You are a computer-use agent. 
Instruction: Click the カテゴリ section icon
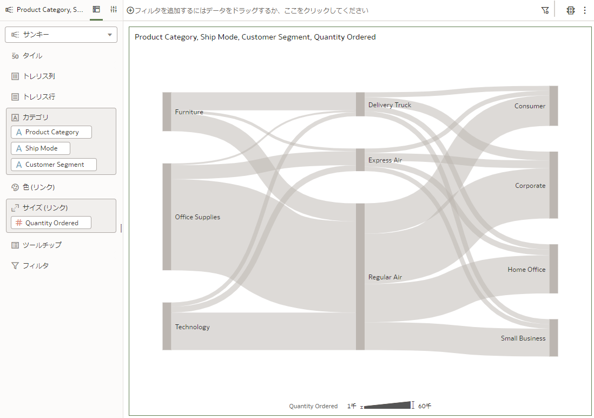point(15,117)
